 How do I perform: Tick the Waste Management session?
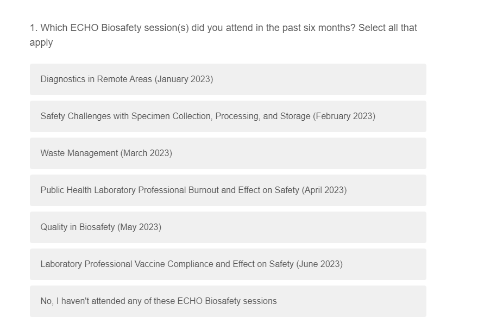[x=106, y=153]
